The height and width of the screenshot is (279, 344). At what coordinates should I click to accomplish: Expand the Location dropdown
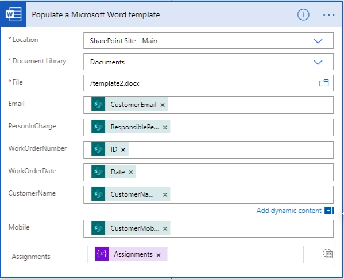[x=318, y=41]
